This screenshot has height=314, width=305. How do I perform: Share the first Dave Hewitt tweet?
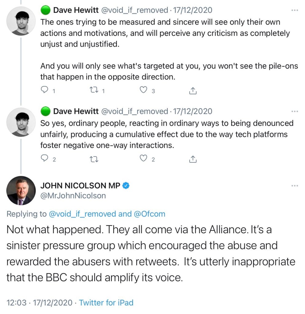193,91
